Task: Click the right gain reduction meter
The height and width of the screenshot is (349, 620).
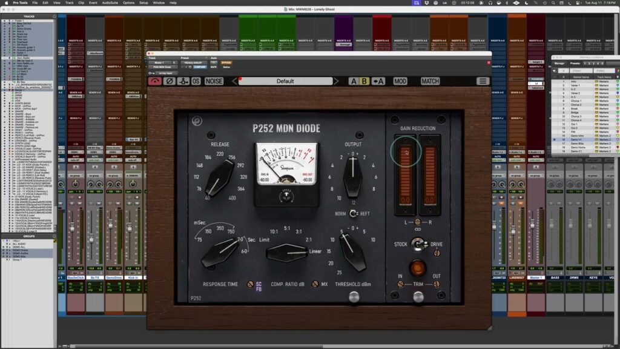Action: pos(430,174)
